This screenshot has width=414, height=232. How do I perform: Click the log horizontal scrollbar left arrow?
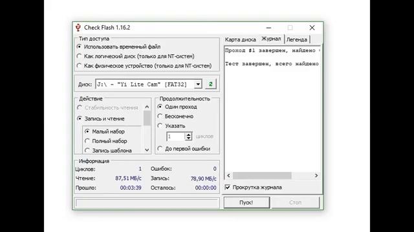228,175
